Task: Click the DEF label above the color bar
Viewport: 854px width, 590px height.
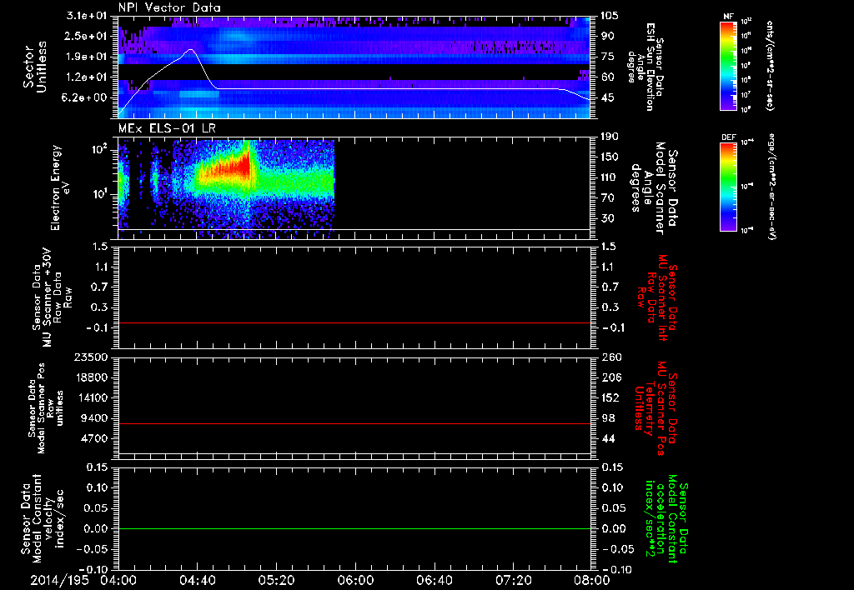Action: point(728,137)
